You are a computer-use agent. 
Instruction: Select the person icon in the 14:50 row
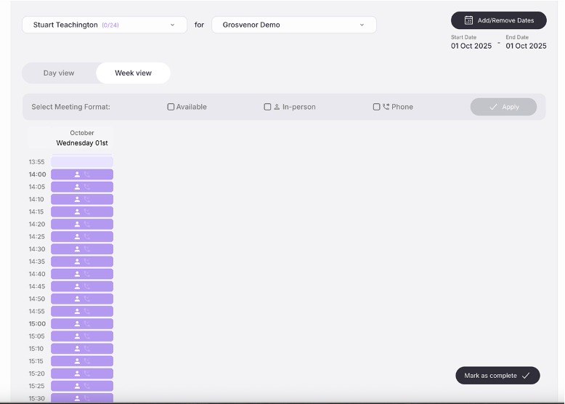point(77,299)
